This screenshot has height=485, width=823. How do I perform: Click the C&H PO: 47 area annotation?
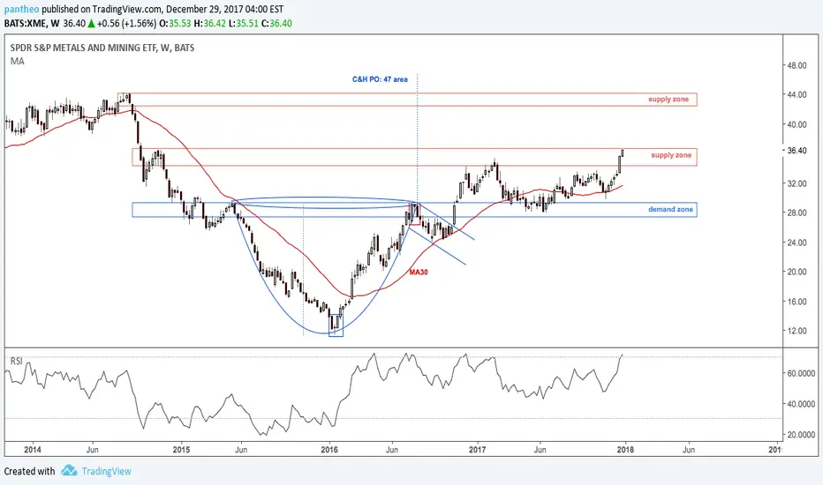point(380,79)
